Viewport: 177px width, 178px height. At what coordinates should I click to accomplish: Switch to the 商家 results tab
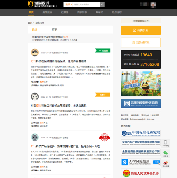point(55,30)
